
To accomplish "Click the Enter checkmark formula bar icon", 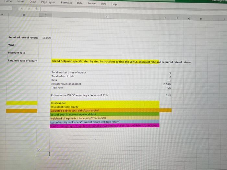I will tap(30, 9).
